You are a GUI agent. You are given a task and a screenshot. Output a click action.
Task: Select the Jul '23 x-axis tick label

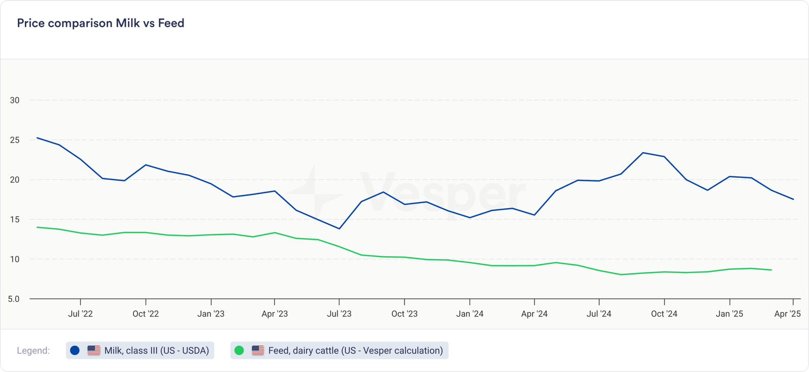pos(339,314)
